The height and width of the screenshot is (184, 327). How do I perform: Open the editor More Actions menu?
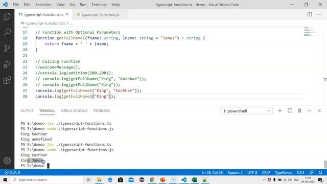click(319, 14)
